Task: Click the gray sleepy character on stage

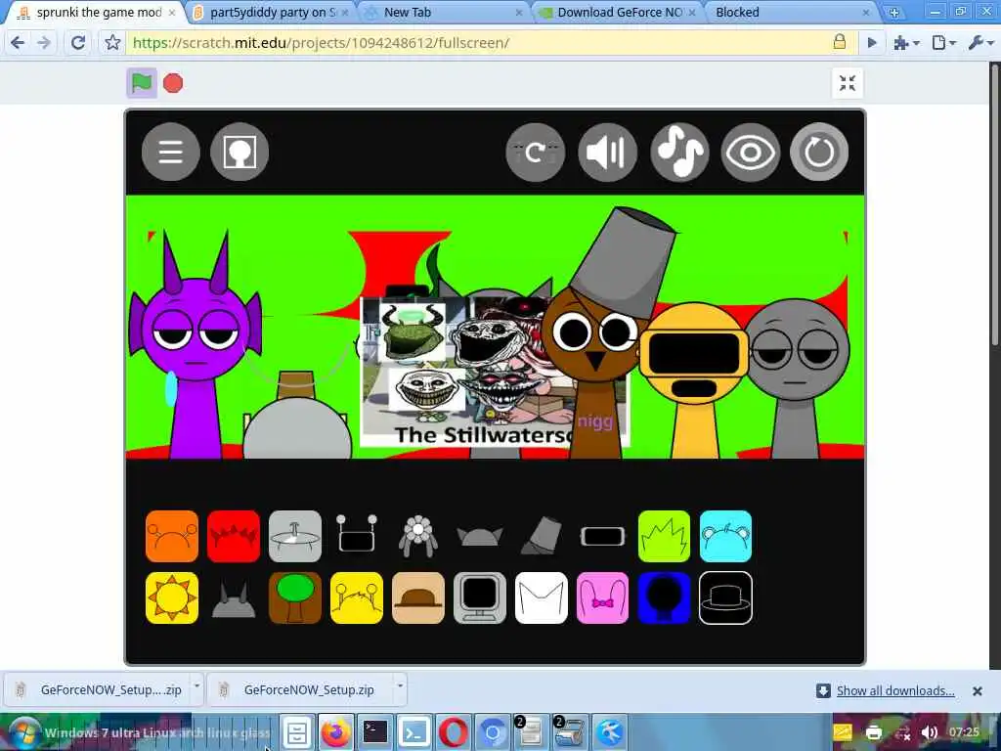Action: tap(796, 376)
